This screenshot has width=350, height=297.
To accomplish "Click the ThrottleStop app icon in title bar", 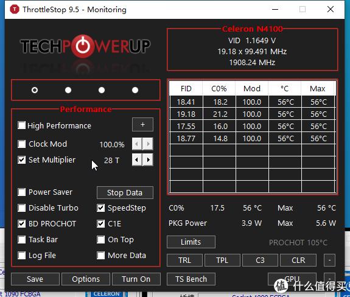I will click(x=15, y=9).
